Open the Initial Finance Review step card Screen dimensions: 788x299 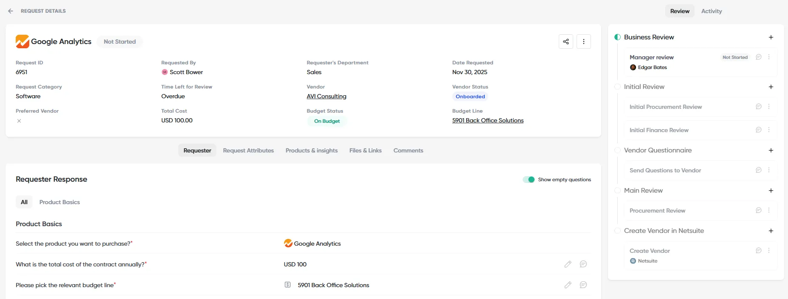click(x=700, y=130)
